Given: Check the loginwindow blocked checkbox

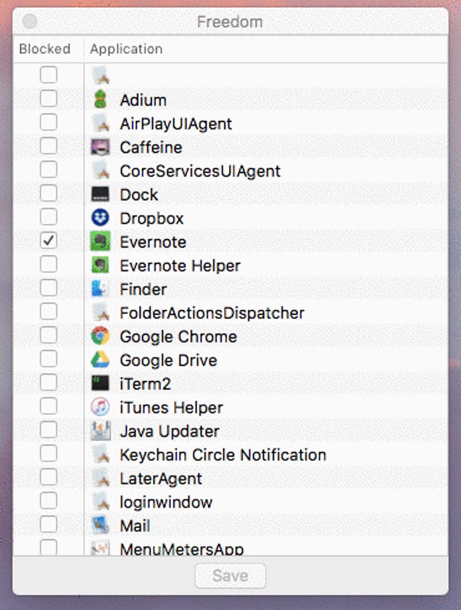Looking at the screenshot, I should pyautogui.click(x=49, y=501).
